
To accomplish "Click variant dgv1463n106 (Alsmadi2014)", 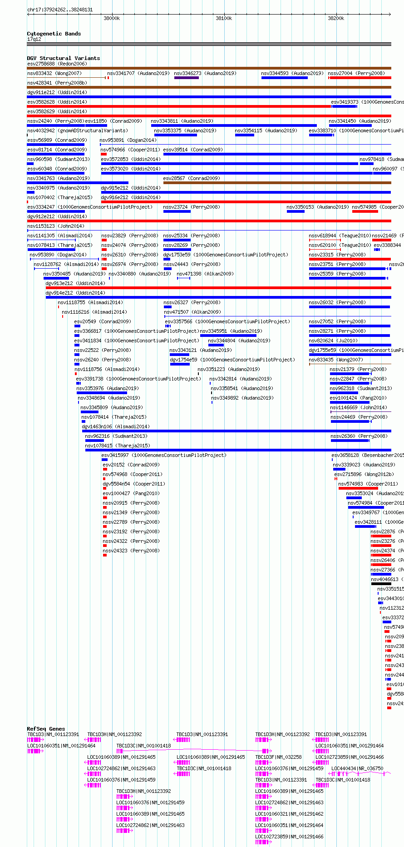I will [x=116, y=426].
